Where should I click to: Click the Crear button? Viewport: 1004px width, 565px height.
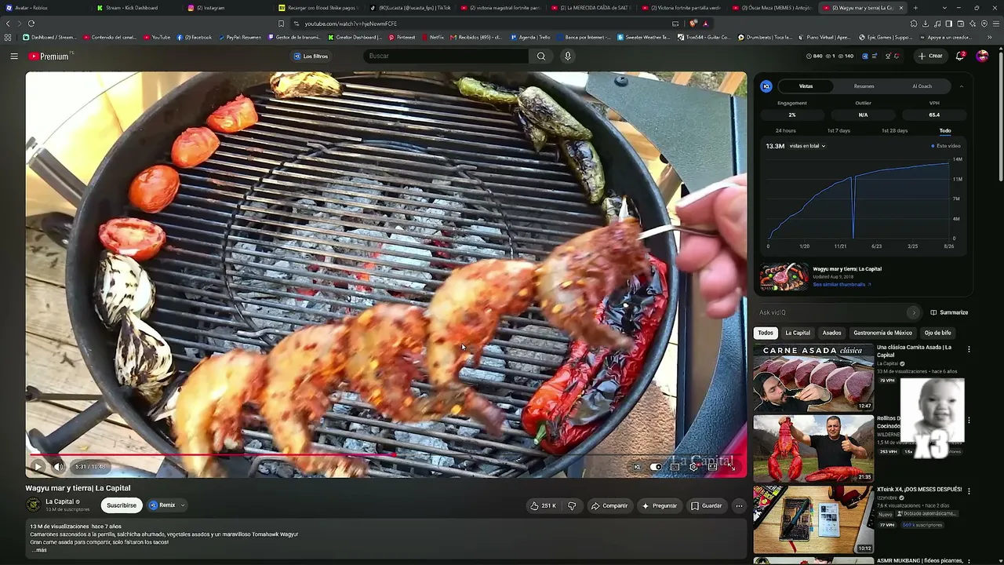coord(930,56)
